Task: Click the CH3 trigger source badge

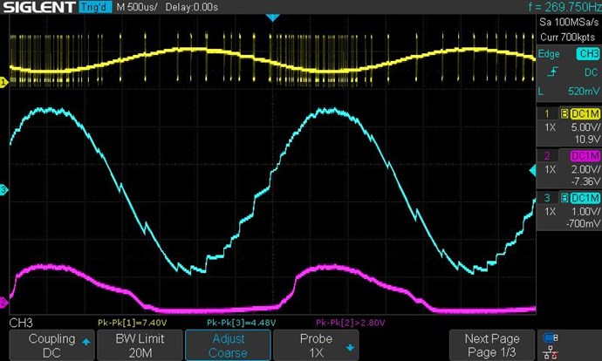Action: [588, 54]
